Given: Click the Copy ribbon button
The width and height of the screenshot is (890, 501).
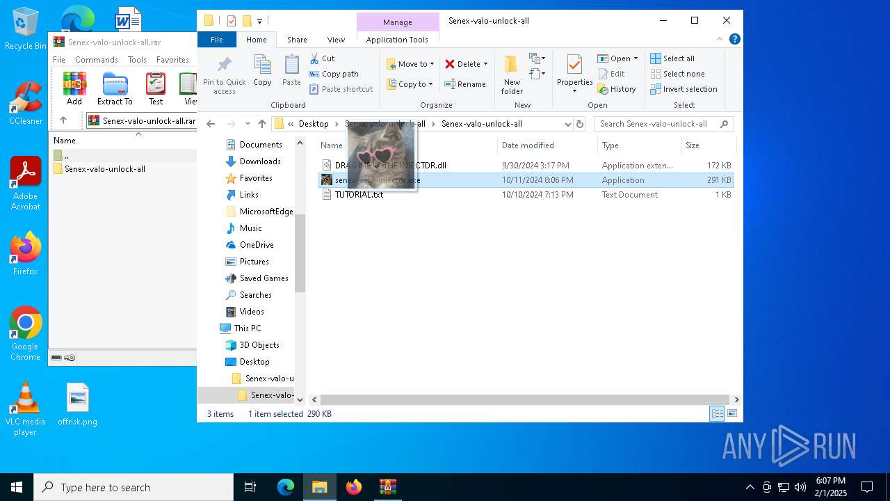Looking at the screenshot, I should pos(262,71).
